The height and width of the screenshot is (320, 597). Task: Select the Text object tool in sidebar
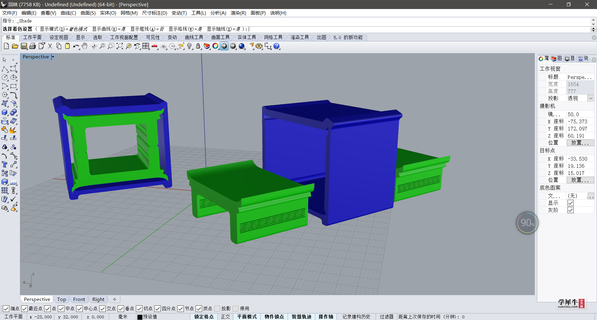pyautogui.click(x=5, y=165)
